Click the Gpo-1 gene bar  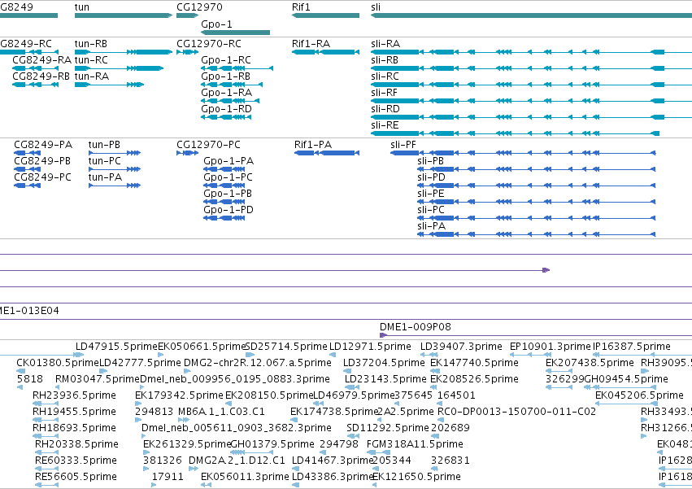pos(235,33)
